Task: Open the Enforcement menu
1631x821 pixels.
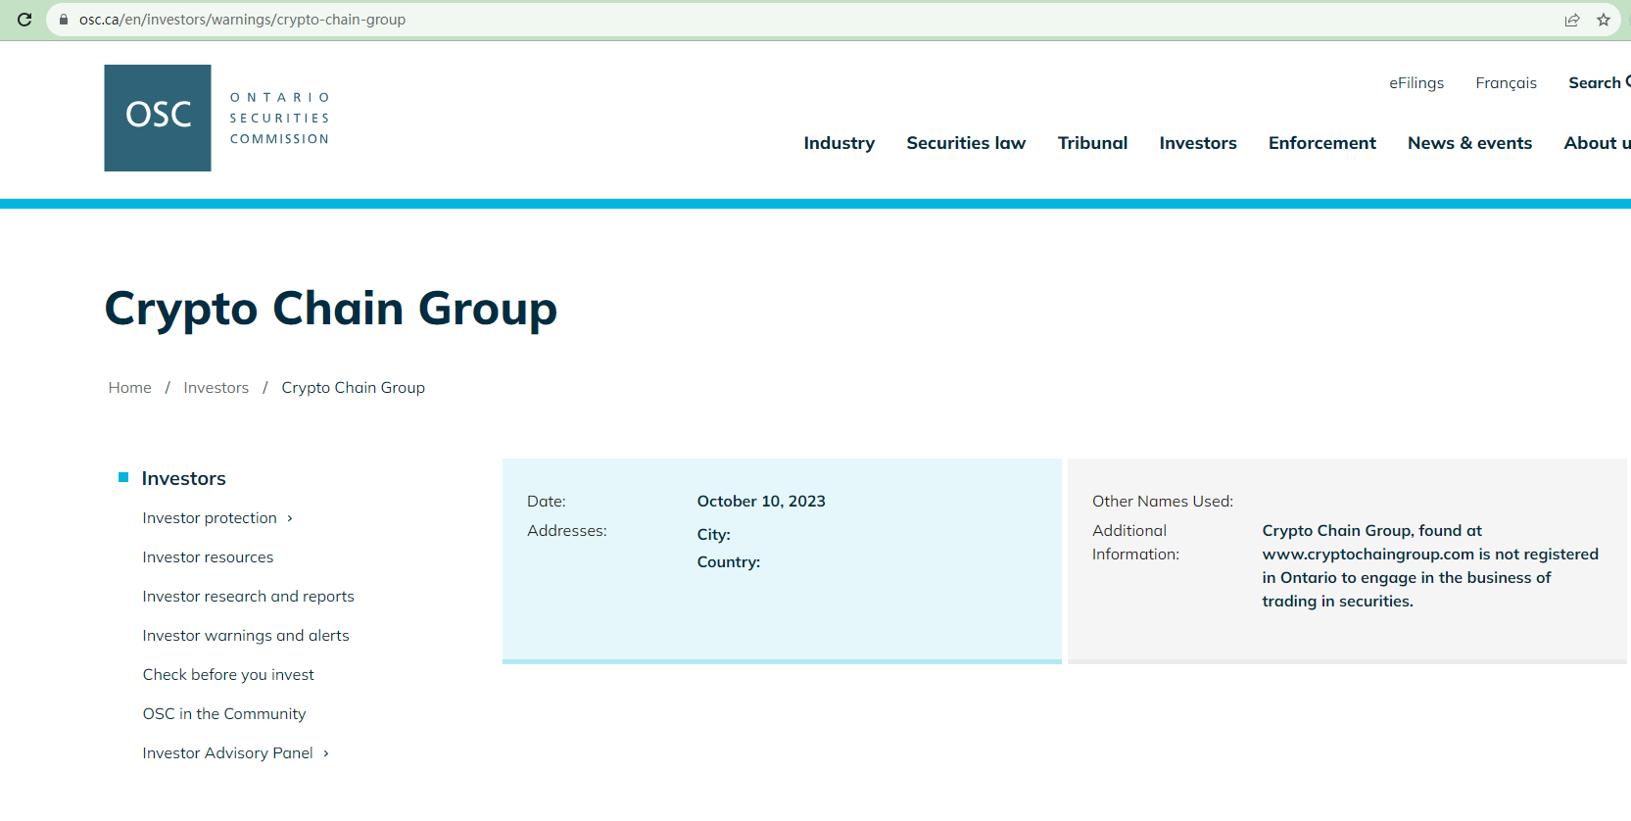Action: 1321,143
